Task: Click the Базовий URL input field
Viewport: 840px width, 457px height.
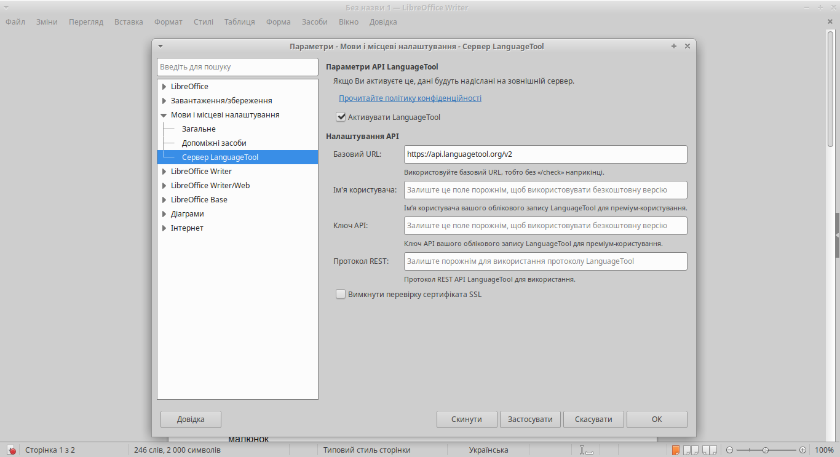Action: point(545,154)
